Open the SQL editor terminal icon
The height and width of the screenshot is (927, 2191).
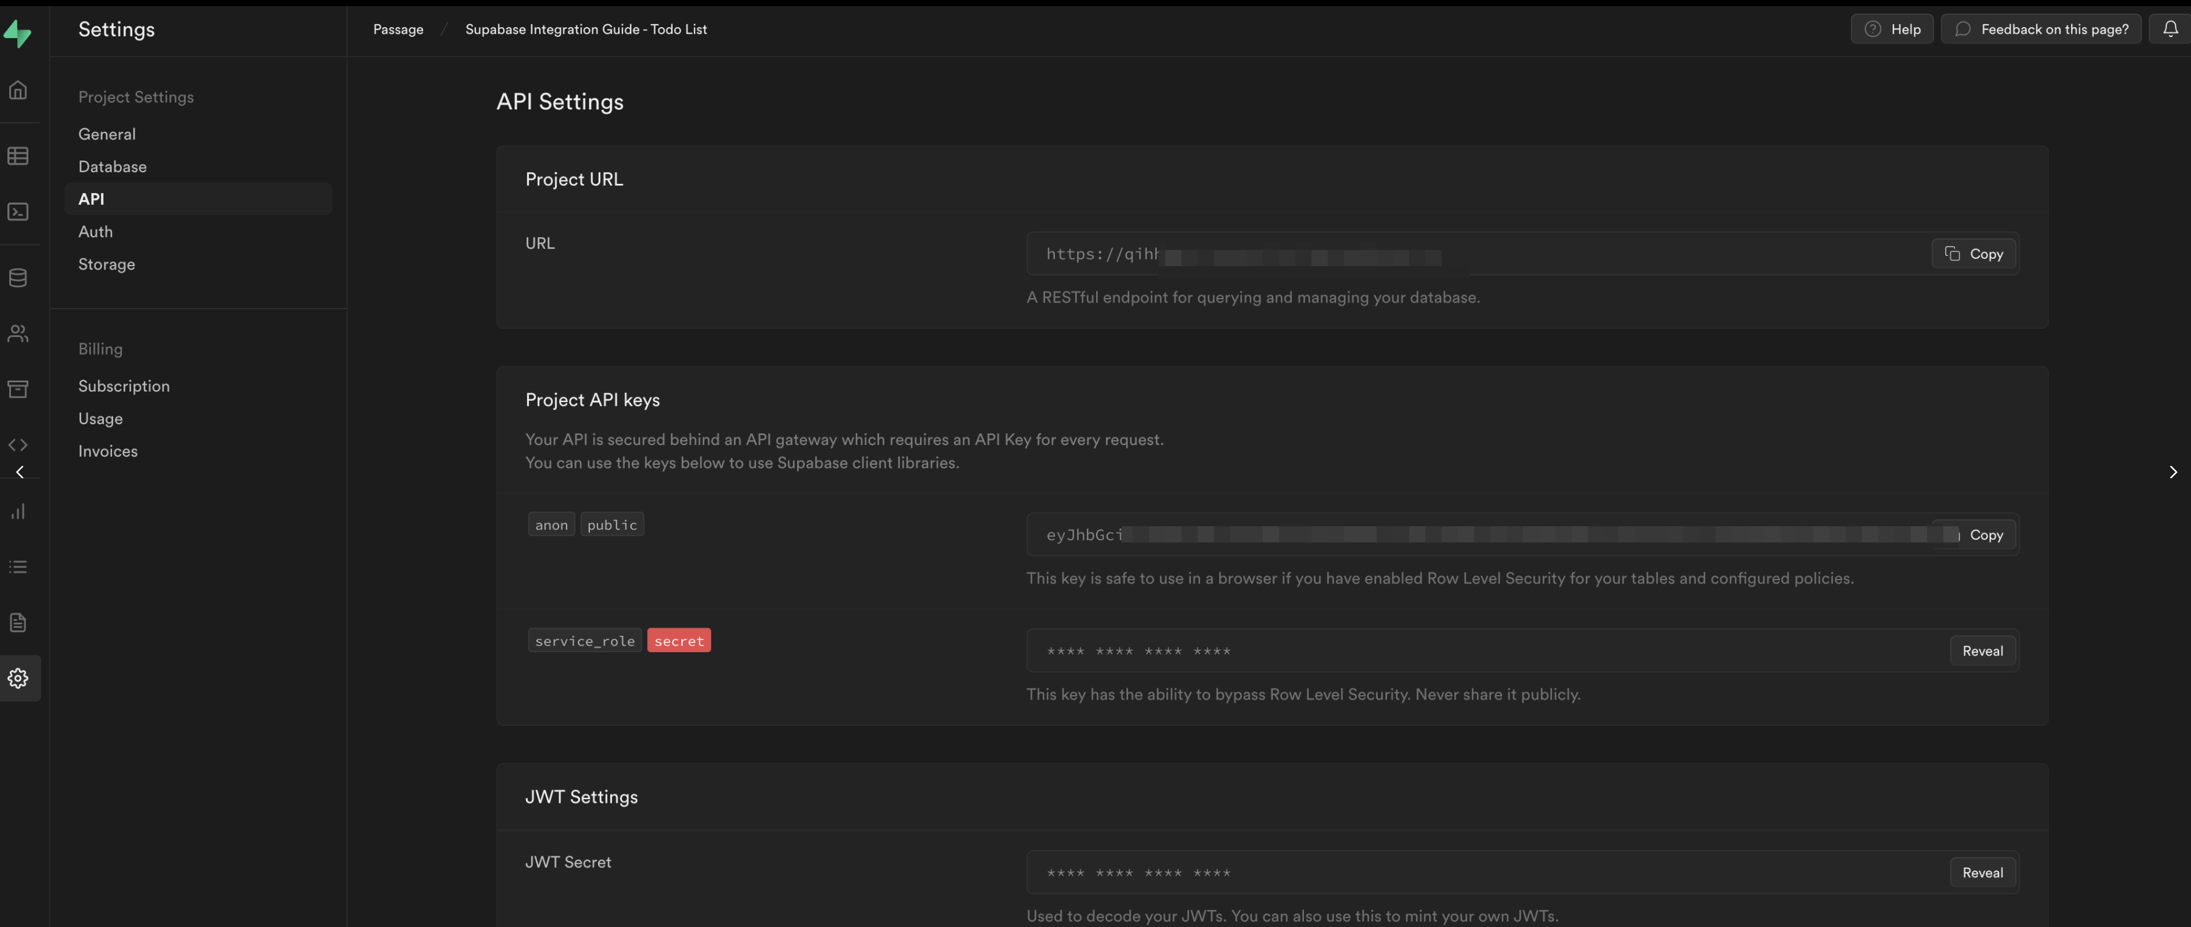pos(18,211)
